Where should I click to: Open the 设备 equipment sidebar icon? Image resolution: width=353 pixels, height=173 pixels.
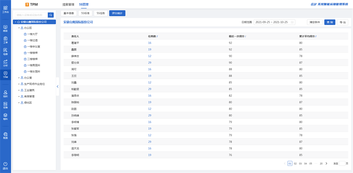tap(5, 104)
